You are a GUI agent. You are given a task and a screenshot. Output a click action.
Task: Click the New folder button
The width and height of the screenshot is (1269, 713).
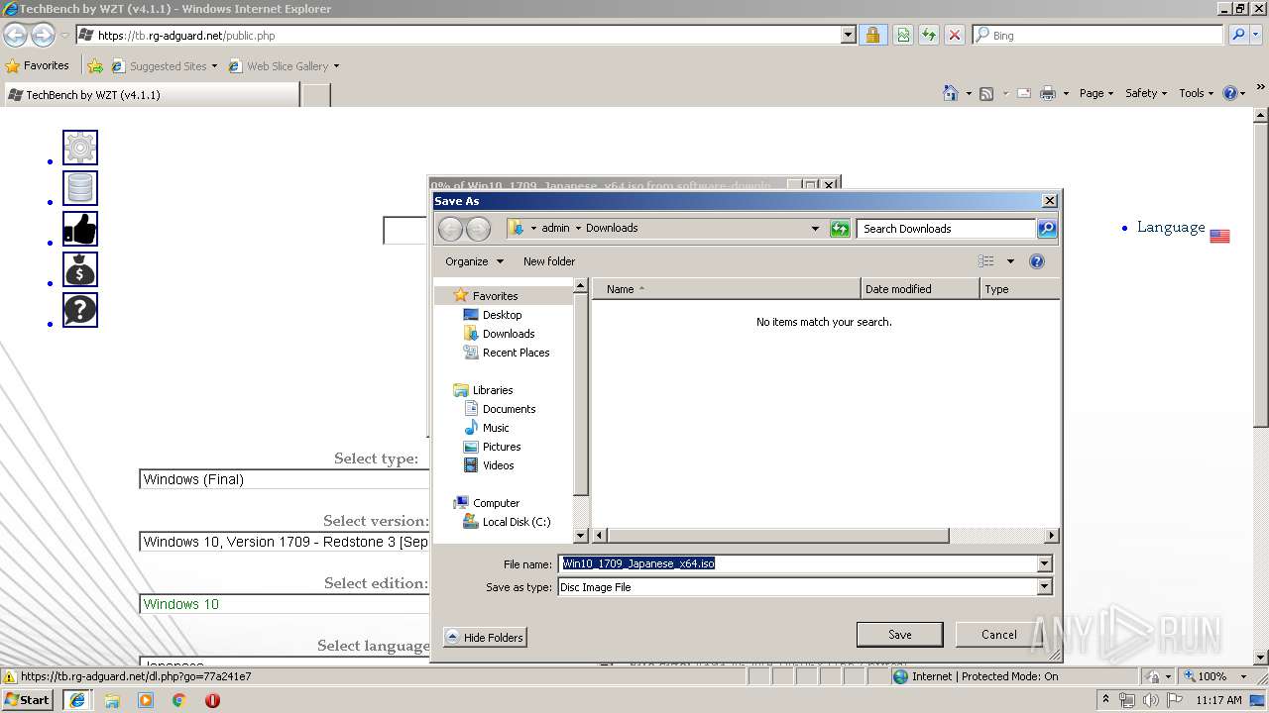coord(549,261)
